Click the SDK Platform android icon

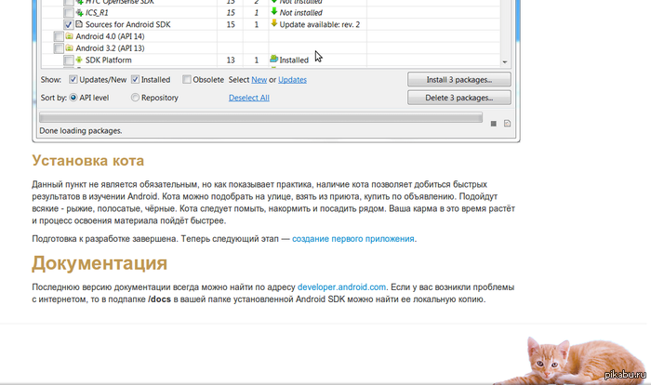(x=79, y=60)
